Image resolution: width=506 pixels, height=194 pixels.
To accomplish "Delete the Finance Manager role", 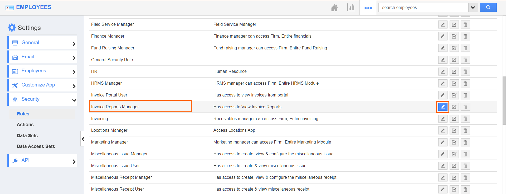I will pos(465,36).
